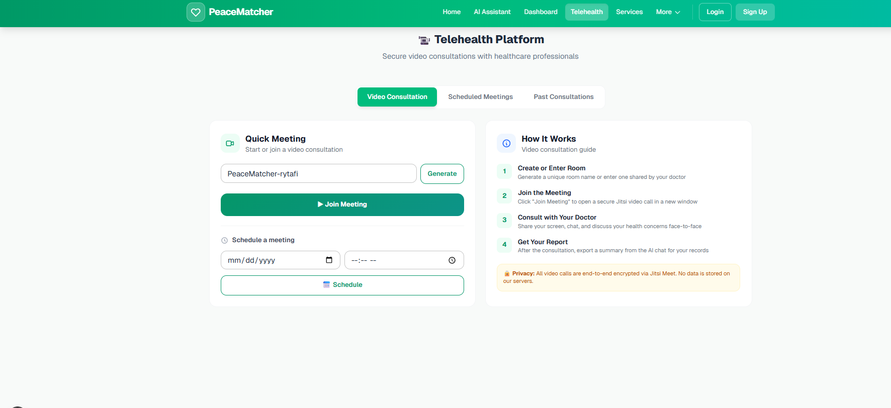Click the mm/dd/yyyy date input
891x408 pixels.
pyautogui.click(x=280, y=260)
